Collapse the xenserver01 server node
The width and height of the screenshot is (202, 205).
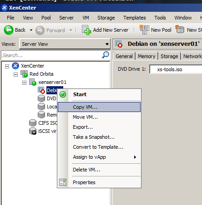pyautogui.click(x=24, y=83)
